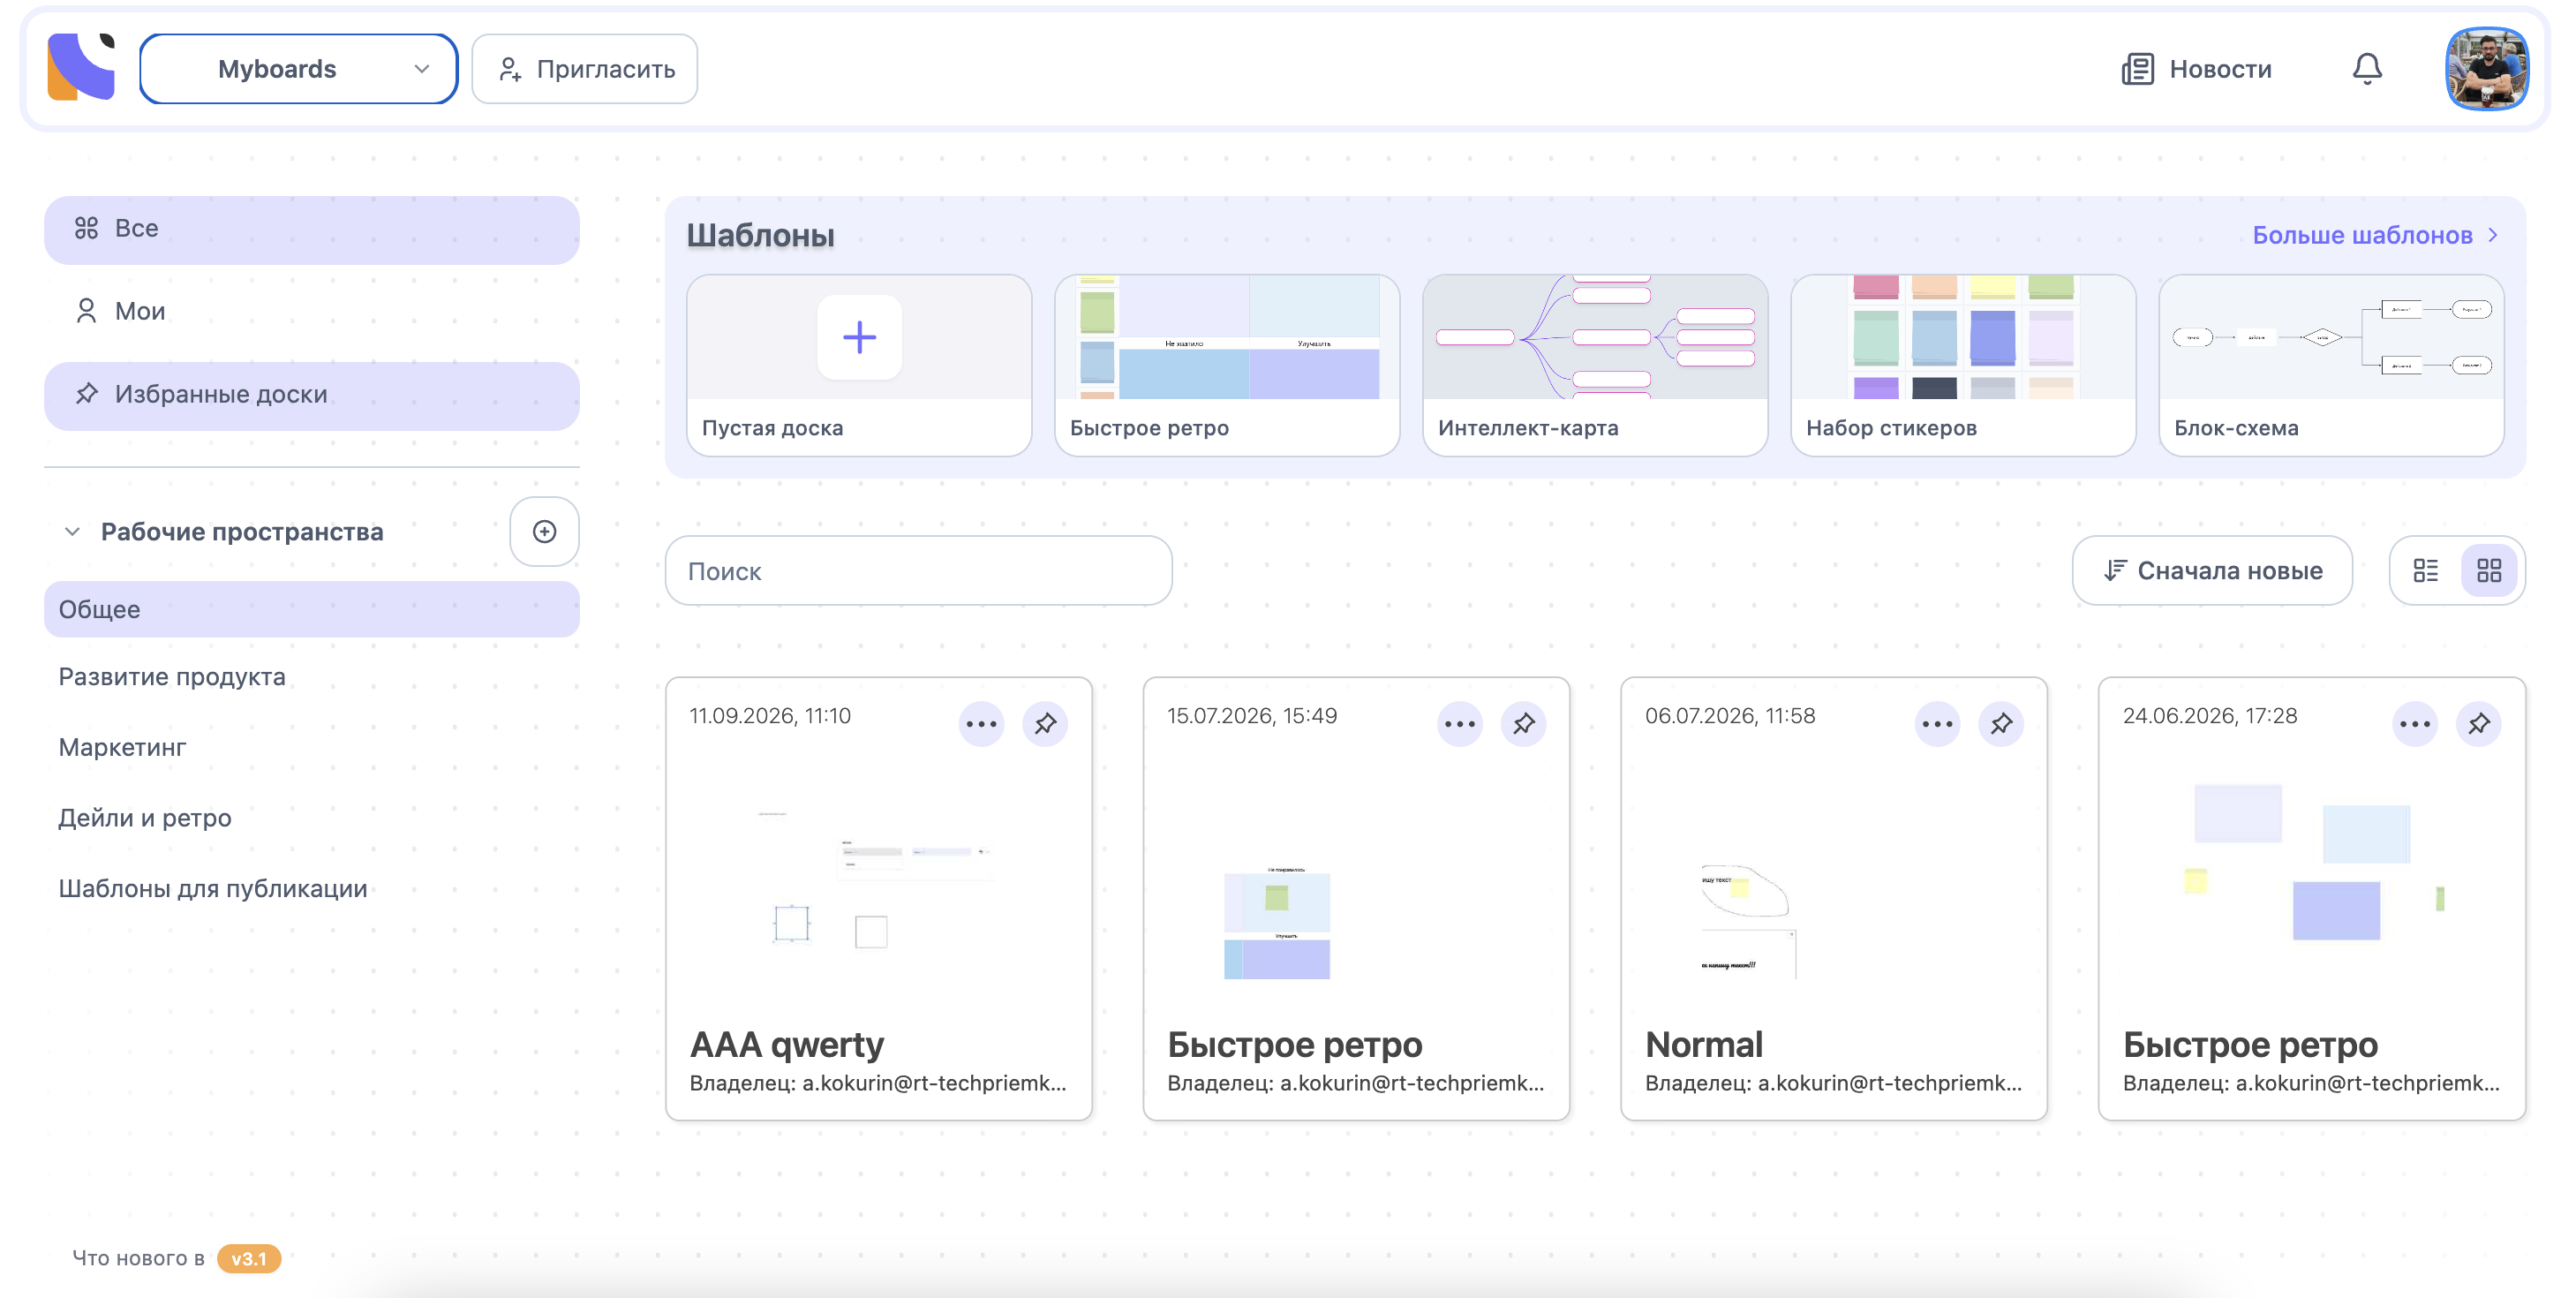Pin the AAA qwerty board
The height and width of the screenshot is (1298, 2576).
(x=1045, y=723)
